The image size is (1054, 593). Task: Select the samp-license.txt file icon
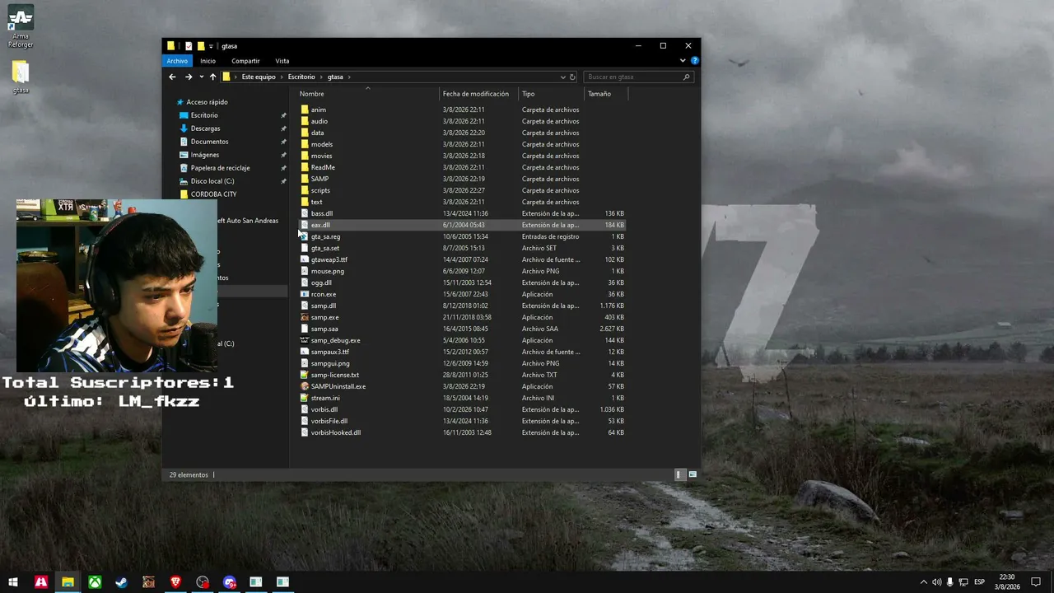pyautogui.click(x=305, y=375)
